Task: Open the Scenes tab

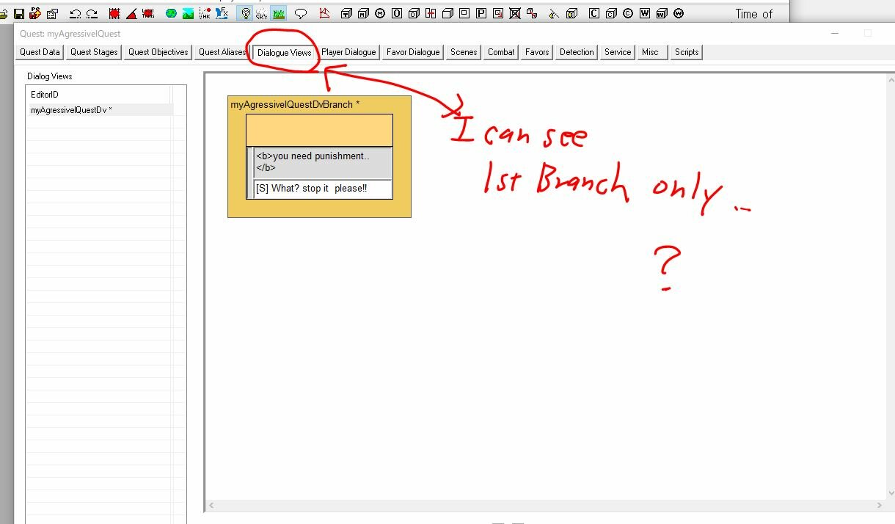Action: click(464, 52)
